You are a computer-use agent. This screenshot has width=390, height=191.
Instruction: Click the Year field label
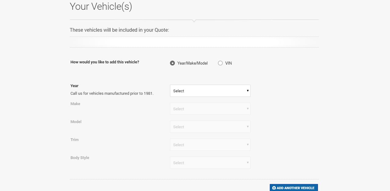pos(74,86)
